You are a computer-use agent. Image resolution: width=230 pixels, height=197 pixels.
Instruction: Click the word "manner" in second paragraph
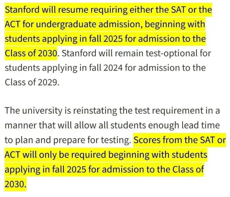(20, 126)
